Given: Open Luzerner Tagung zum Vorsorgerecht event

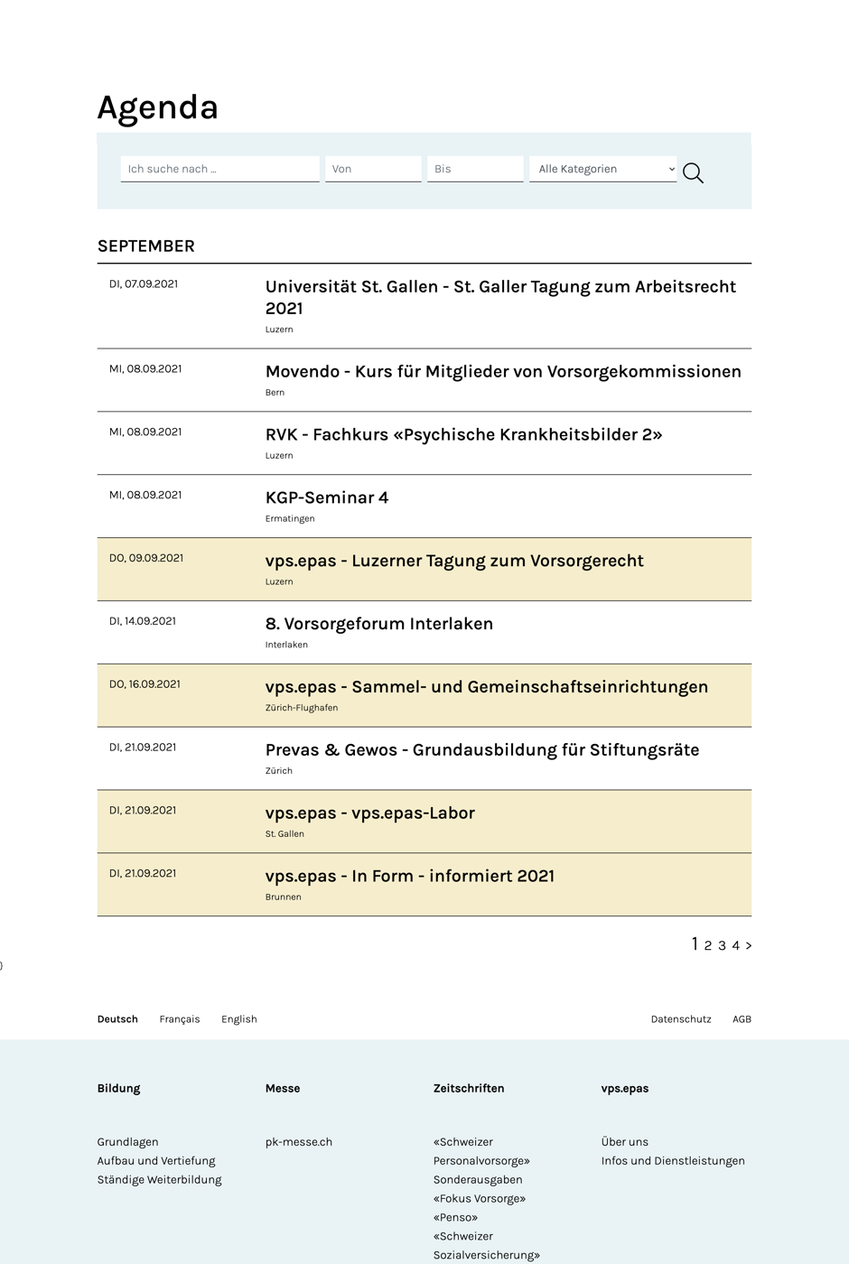Looking at the screenshot, I should 454,561.
